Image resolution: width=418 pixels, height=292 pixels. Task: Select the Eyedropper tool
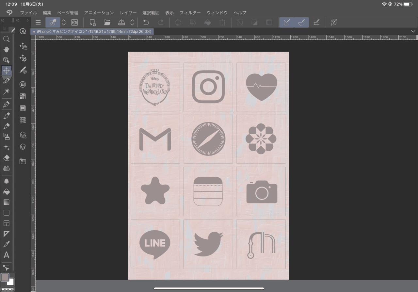[6, 244]
